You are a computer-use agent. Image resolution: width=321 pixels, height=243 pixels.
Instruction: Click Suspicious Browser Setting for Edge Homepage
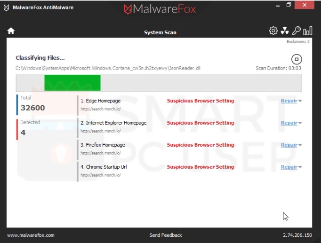pyautogui.click(x=201, y=101)
